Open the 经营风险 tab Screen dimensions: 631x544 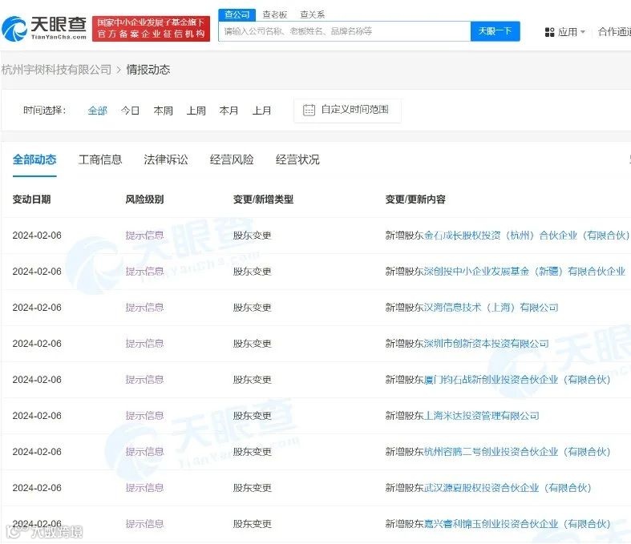(x=232, y=159)
